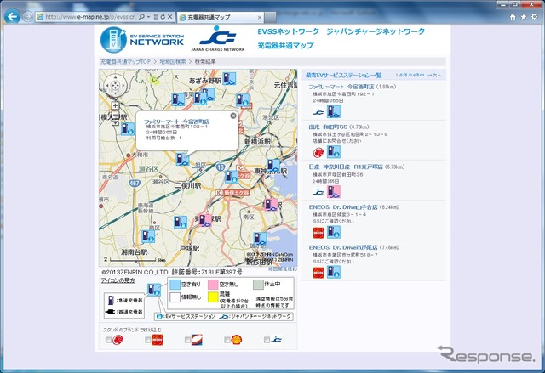Click pink charger icon in 日産 R1東戸塚店 row
This screenshot has height=373, width=545.
pos(334,192)
